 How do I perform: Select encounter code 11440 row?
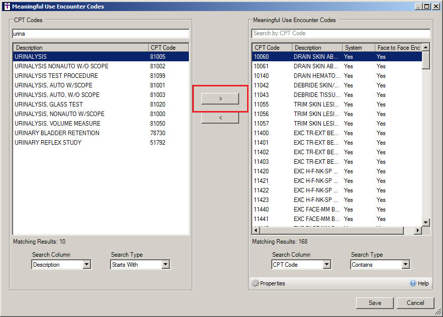tap(337, 209)
